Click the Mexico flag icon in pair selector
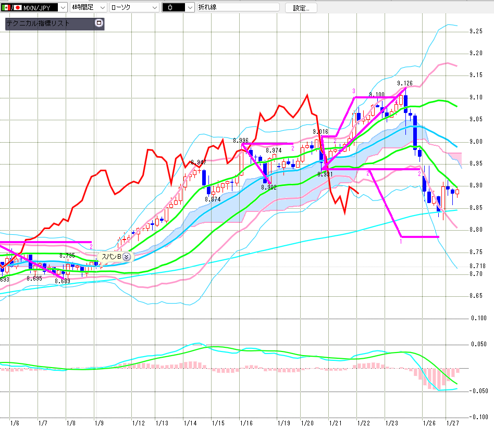 click(5, 8)
